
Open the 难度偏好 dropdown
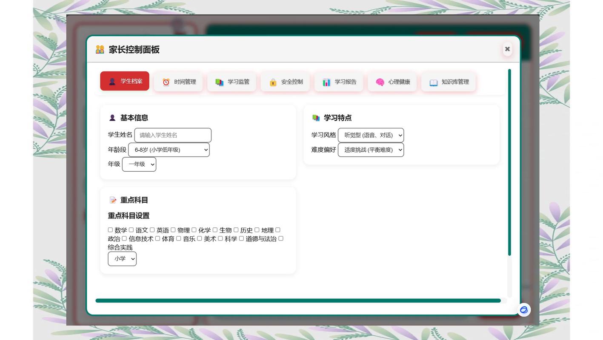coord(371,150)
